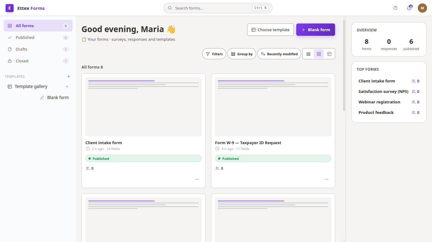Image resolution: width=432 pixels, height=242 pixels.
Task: Click the Published badge on Client intake form
Action: point(143,158)
